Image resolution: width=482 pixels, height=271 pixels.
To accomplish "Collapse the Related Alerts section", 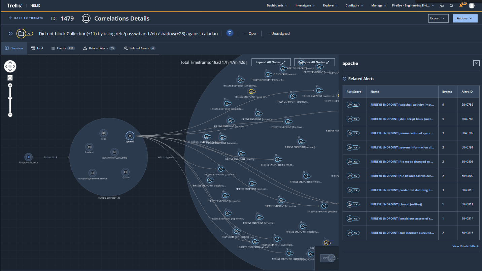I will 344,79.
